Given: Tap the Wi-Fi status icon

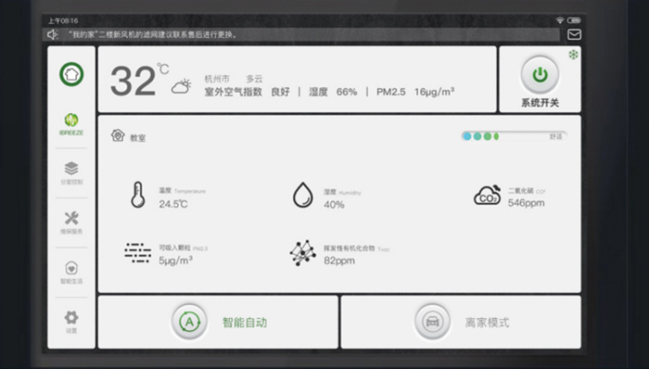Looking at the screenshot, I should coord(560,20).
